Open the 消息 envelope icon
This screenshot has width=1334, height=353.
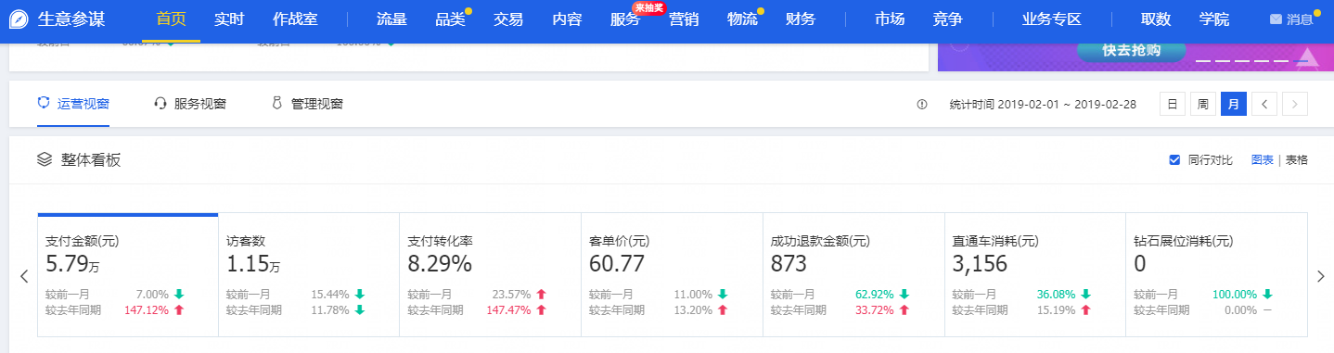pos(1276,19)
